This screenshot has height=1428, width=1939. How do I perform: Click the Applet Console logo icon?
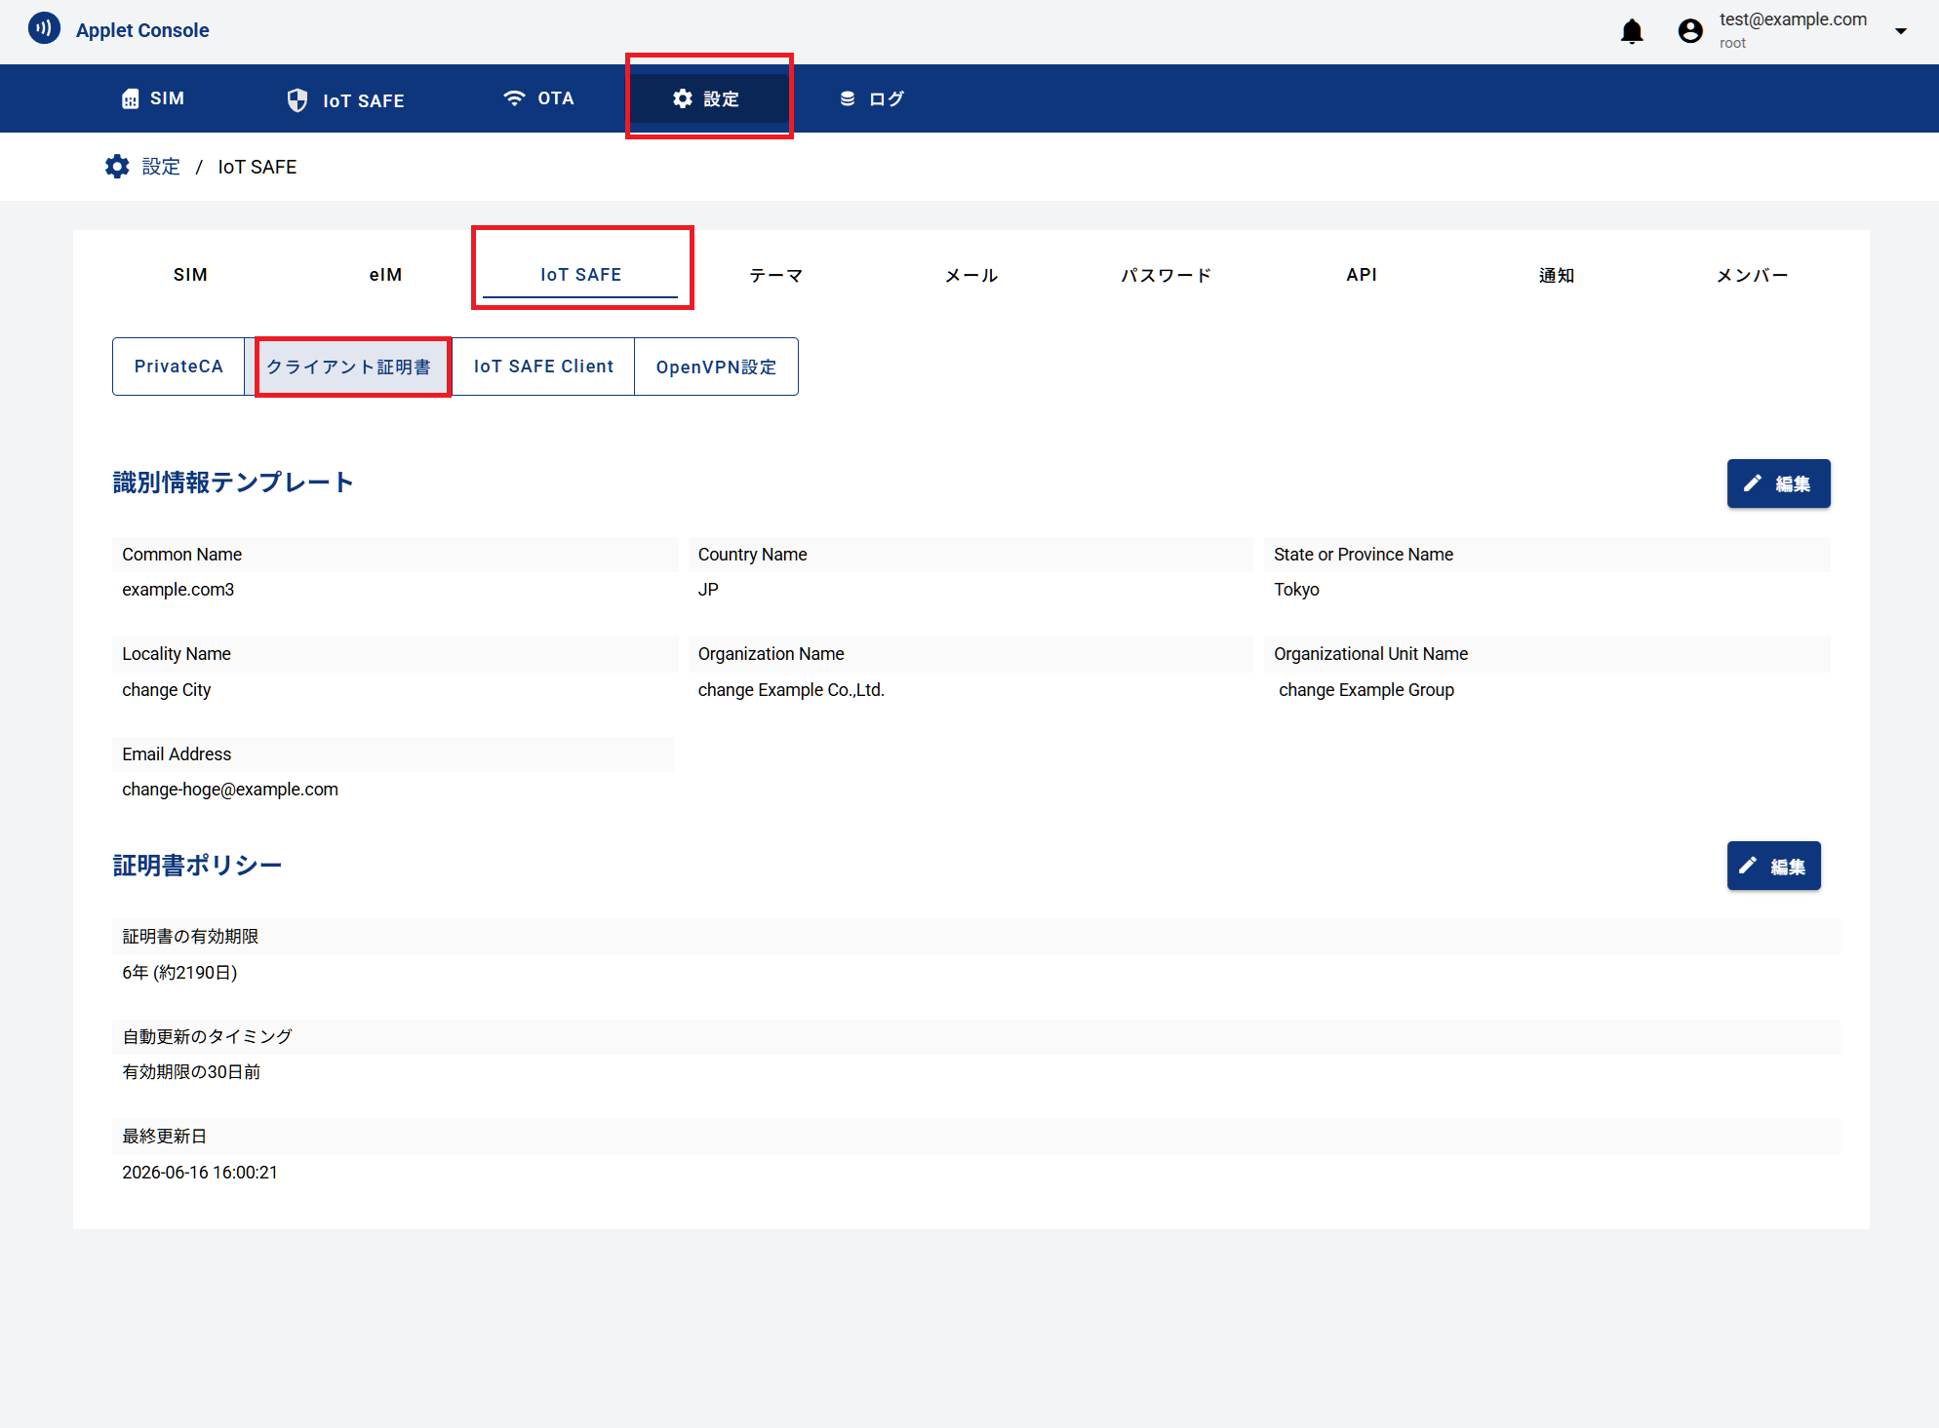44,28
